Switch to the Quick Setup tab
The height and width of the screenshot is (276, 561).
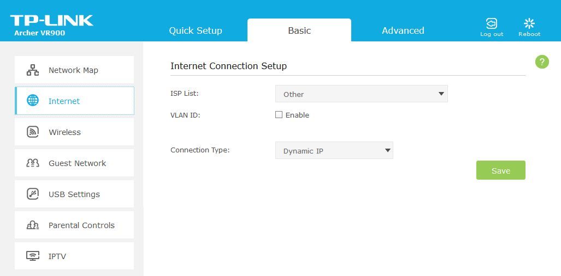click(196, 30)
